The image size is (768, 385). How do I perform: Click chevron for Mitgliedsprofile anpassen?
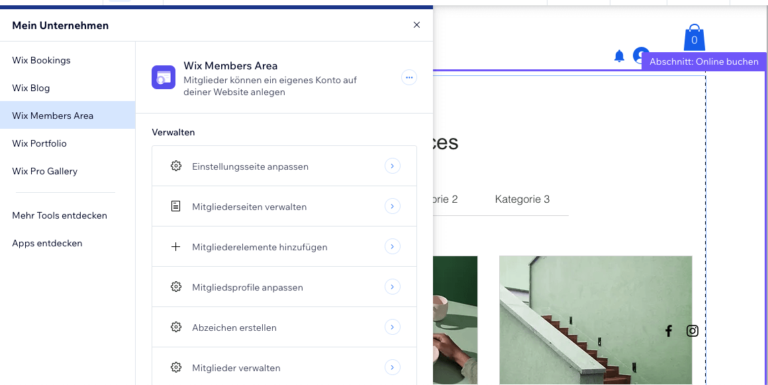point(393,287)
